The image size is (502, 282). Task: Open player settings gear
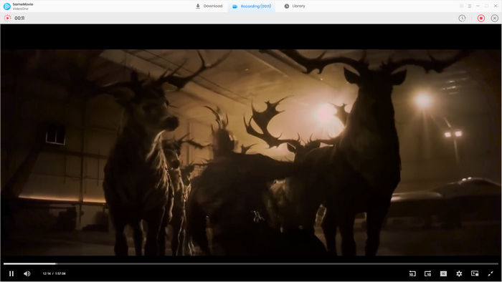tap(459, 273)
